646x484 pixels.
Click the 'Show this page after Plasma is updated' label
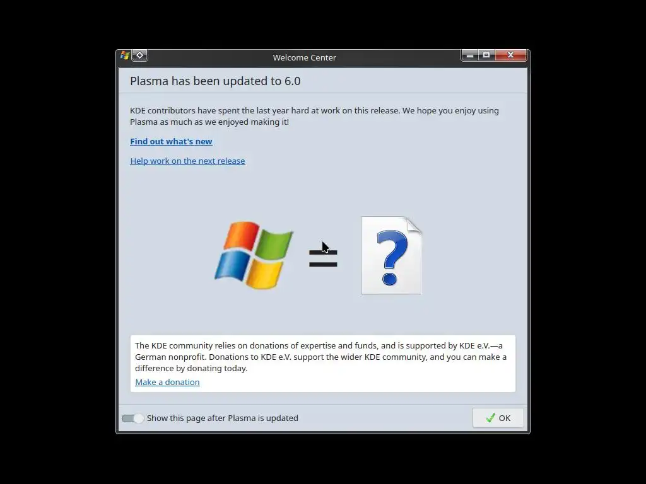click(223, 418)
